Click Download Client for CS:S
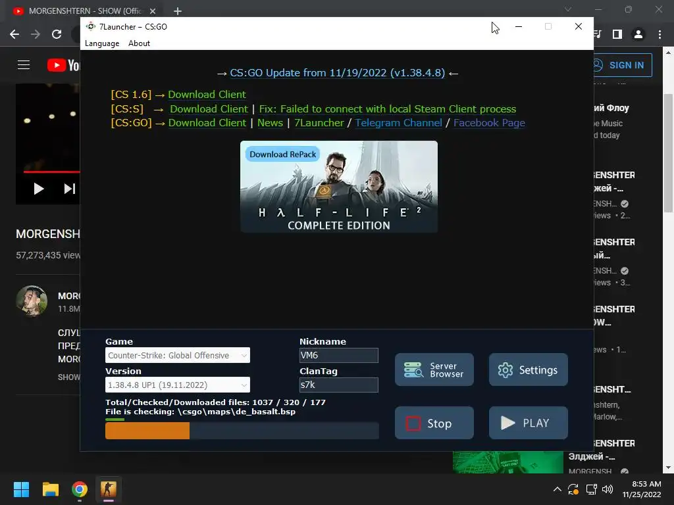This screenshot has height=505, width=674. (x=209, y=109)
